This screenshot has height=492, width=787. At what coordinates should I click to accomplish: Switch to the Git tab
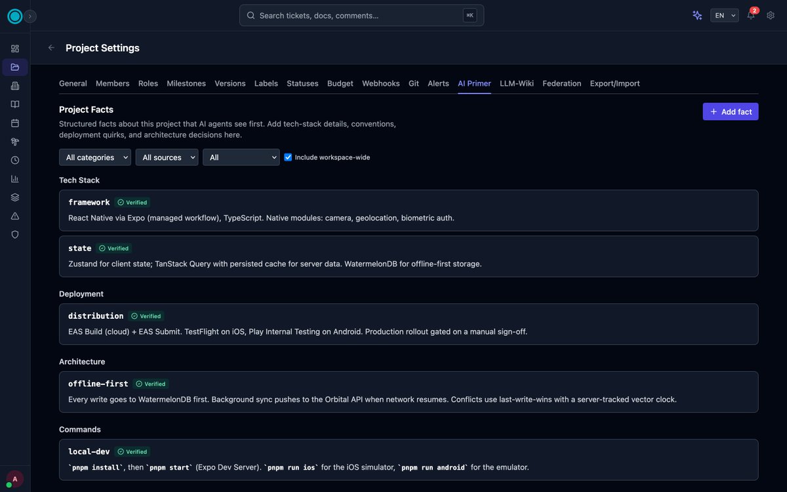tap(414, 83)
